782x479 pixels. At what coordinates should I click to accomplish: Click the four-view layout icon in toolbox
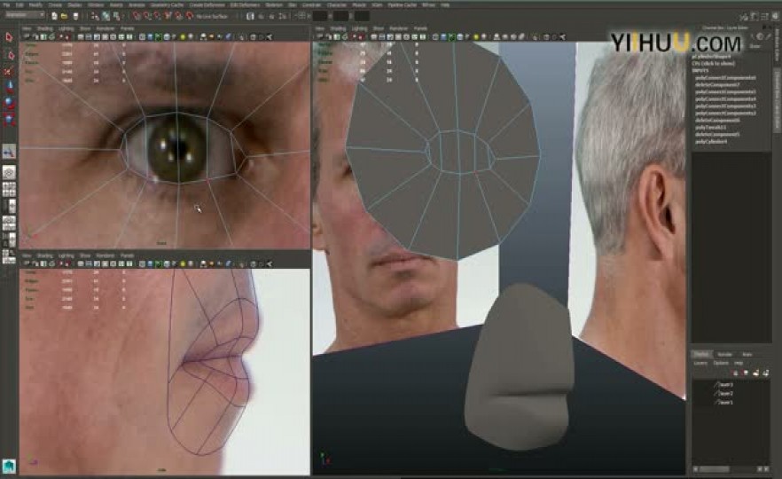click(9, 189)
